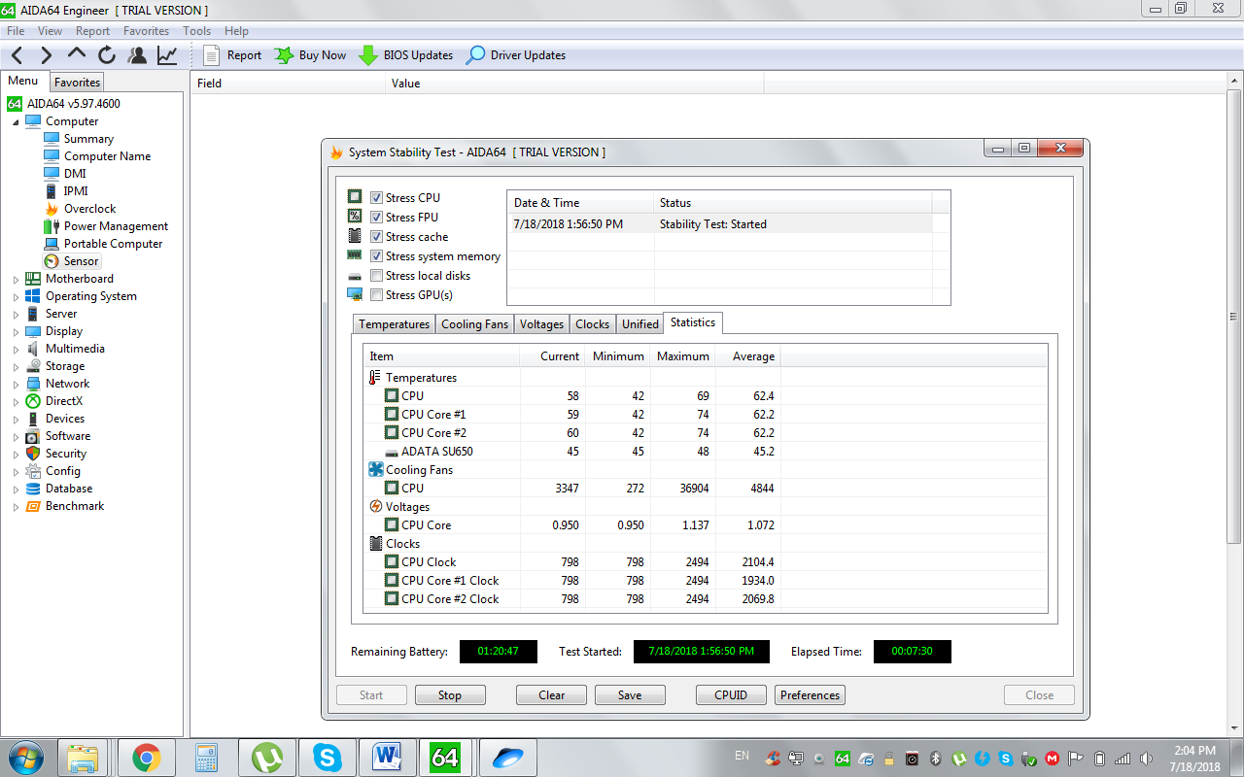This screenshot has height=777, width=1244.
Task: Select IPMI in the tree
Action: (76, 191)
